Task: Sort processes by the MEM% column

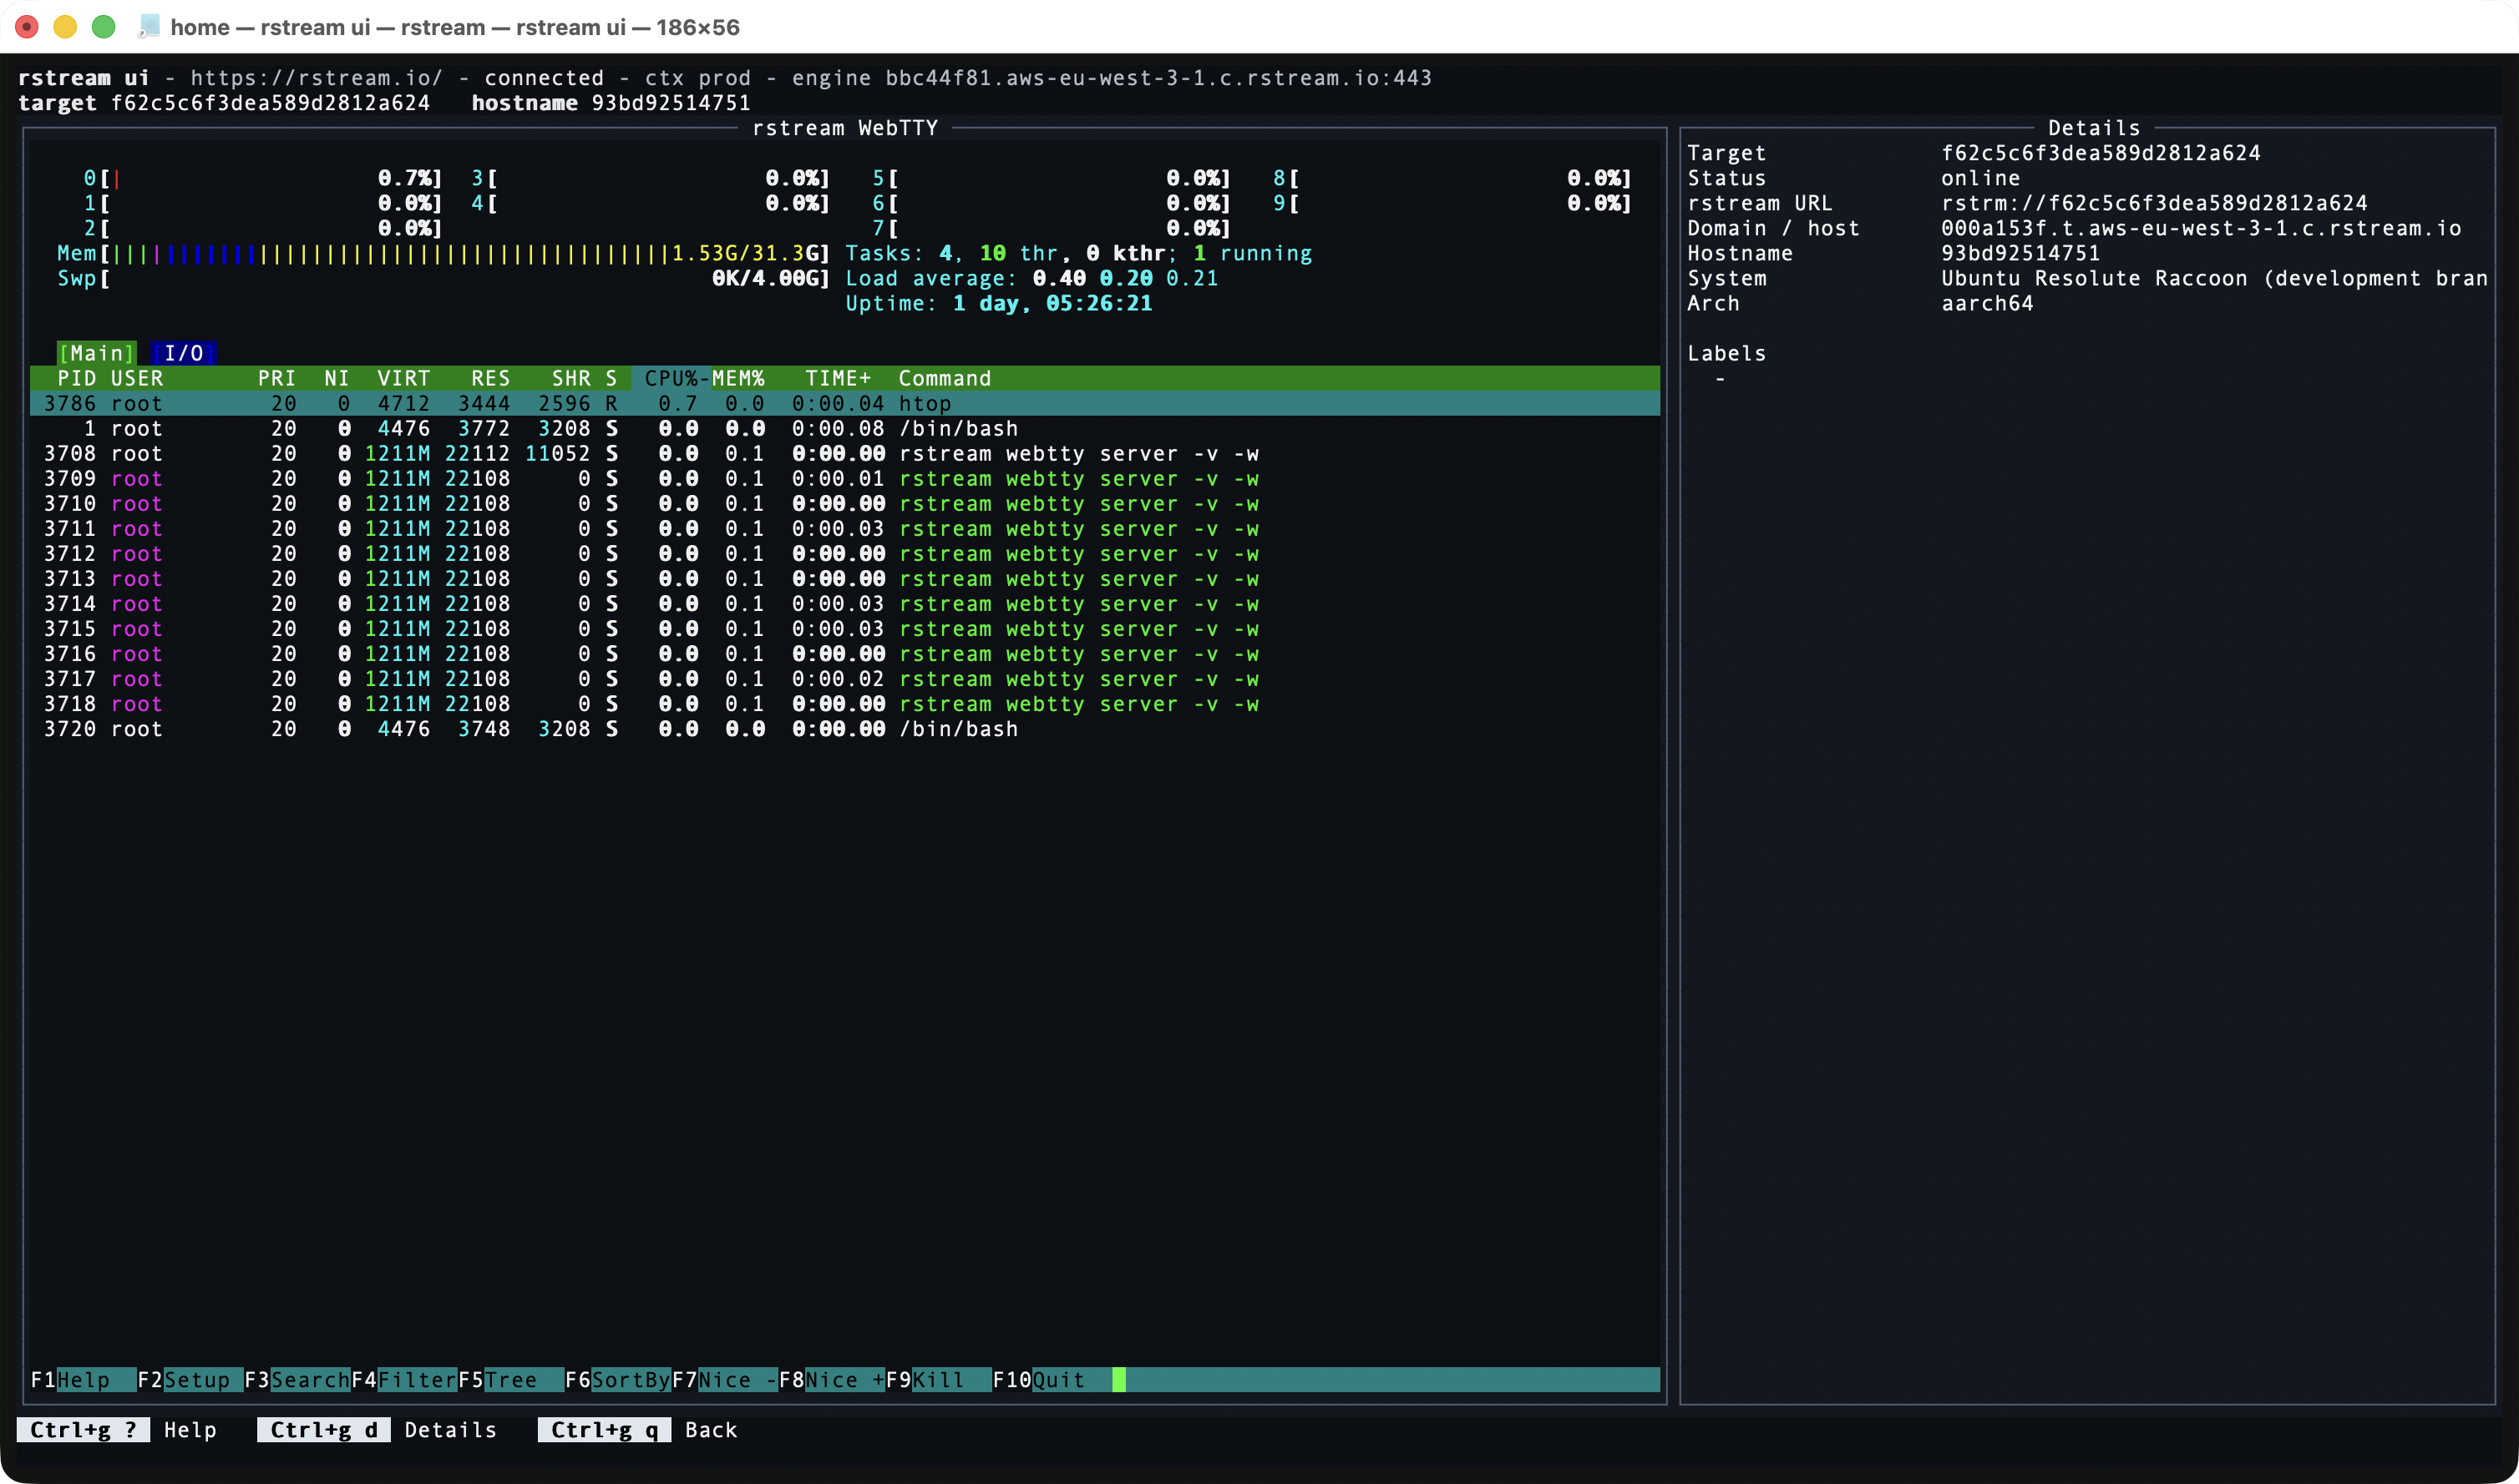Action: coord(739,378)
